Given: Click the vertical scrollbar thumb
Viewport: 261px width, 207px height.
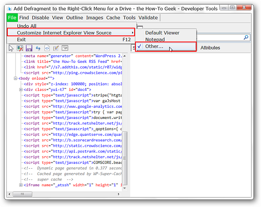Looking at the screenshot, I should pos(125,158).
